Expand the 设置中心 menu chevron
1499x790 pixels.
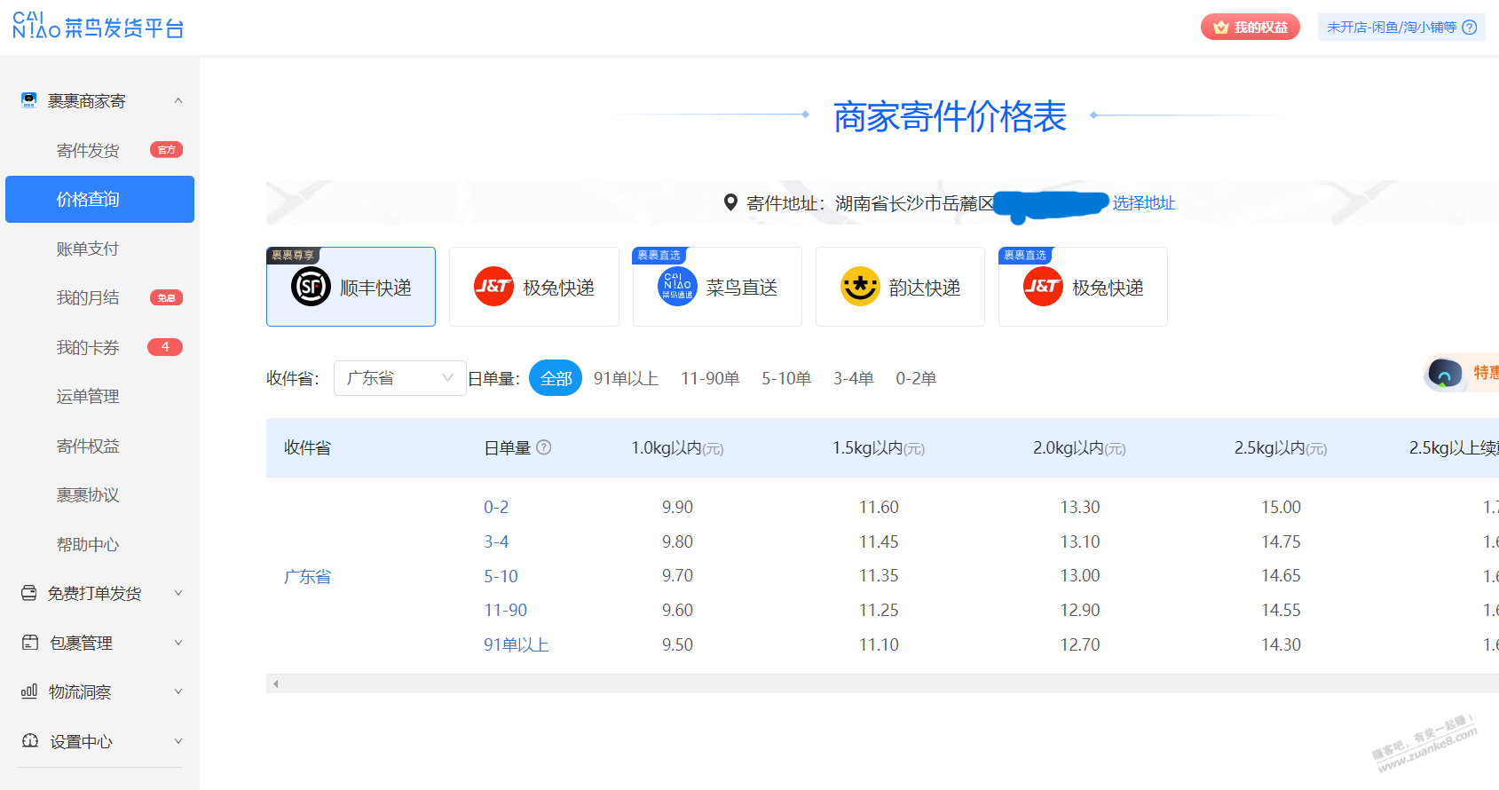tap(178, 741)
